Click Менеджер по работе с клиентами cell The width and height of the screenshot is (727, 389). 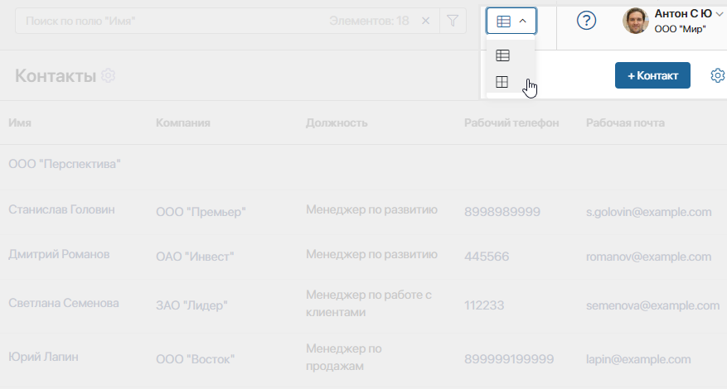[369, 303]
